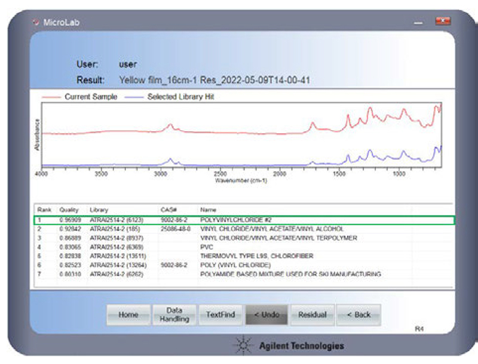
Task: Select hit POLY (VINYL CHLORIDE)
Action: pos(244,265)
